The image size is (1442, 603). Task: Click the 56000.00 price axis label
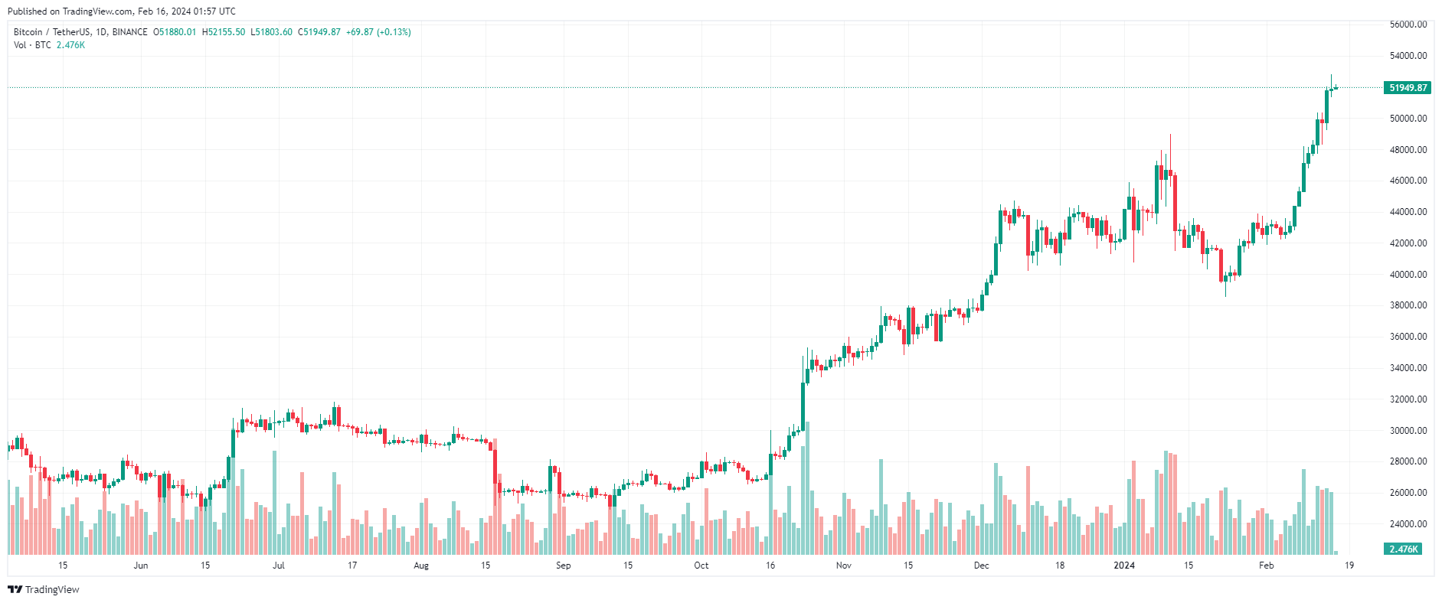pyautogui.click(x=1408, y=24)
